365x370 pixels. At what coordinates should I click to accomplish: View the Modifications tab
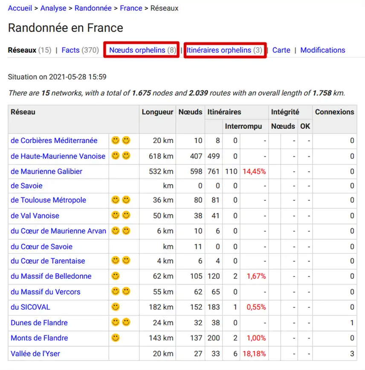click(322, 50)
